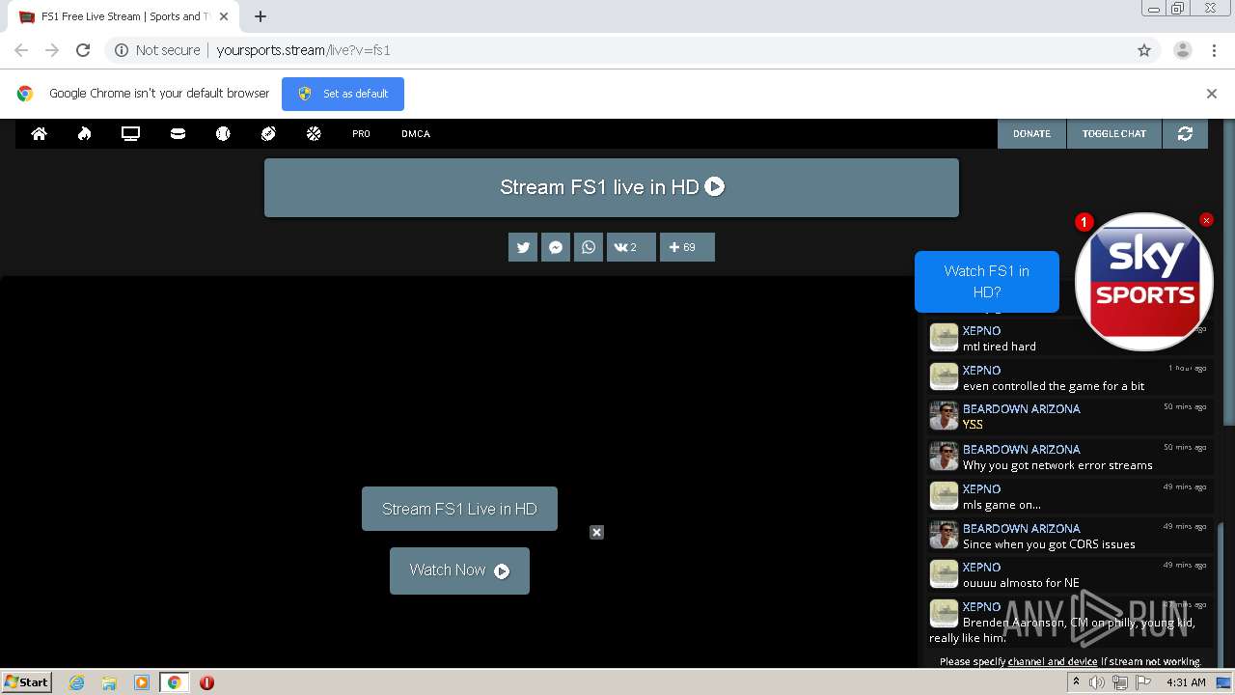Click the 'Stream FS1 live in HD' banner
This screenshot has width=1235, height=695.
(x=612, y=187)
